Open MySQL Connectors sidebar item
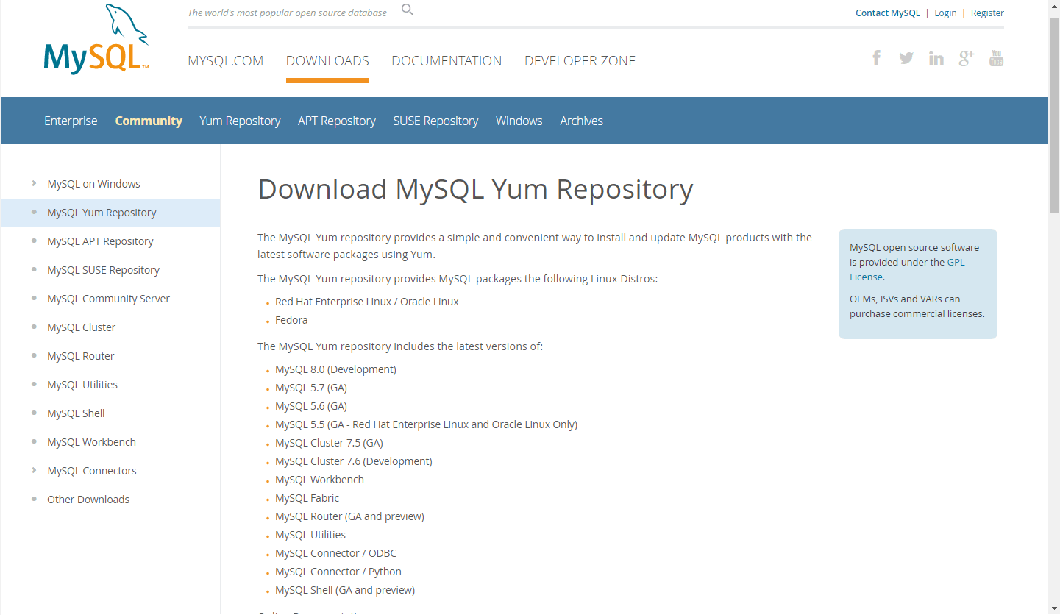This screenshot has width=1060, height=615. pos(92,471)
